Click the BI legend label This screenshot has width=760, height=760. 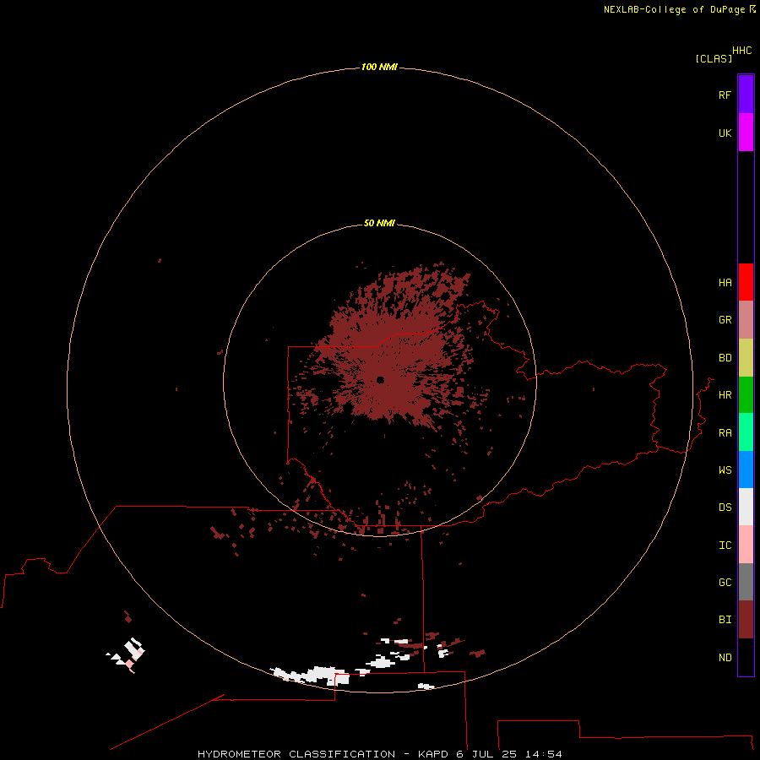click(x=725, y=620)
